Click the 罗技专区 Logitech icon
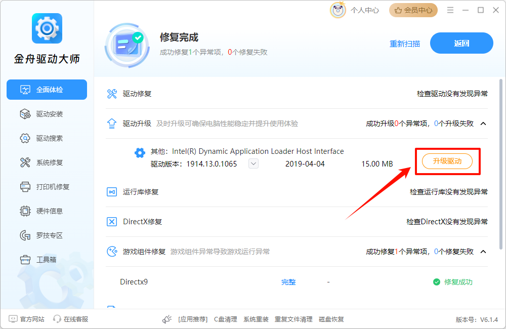Image resolution: width=506 pixels, height=329 pixels. pos(25,235)
